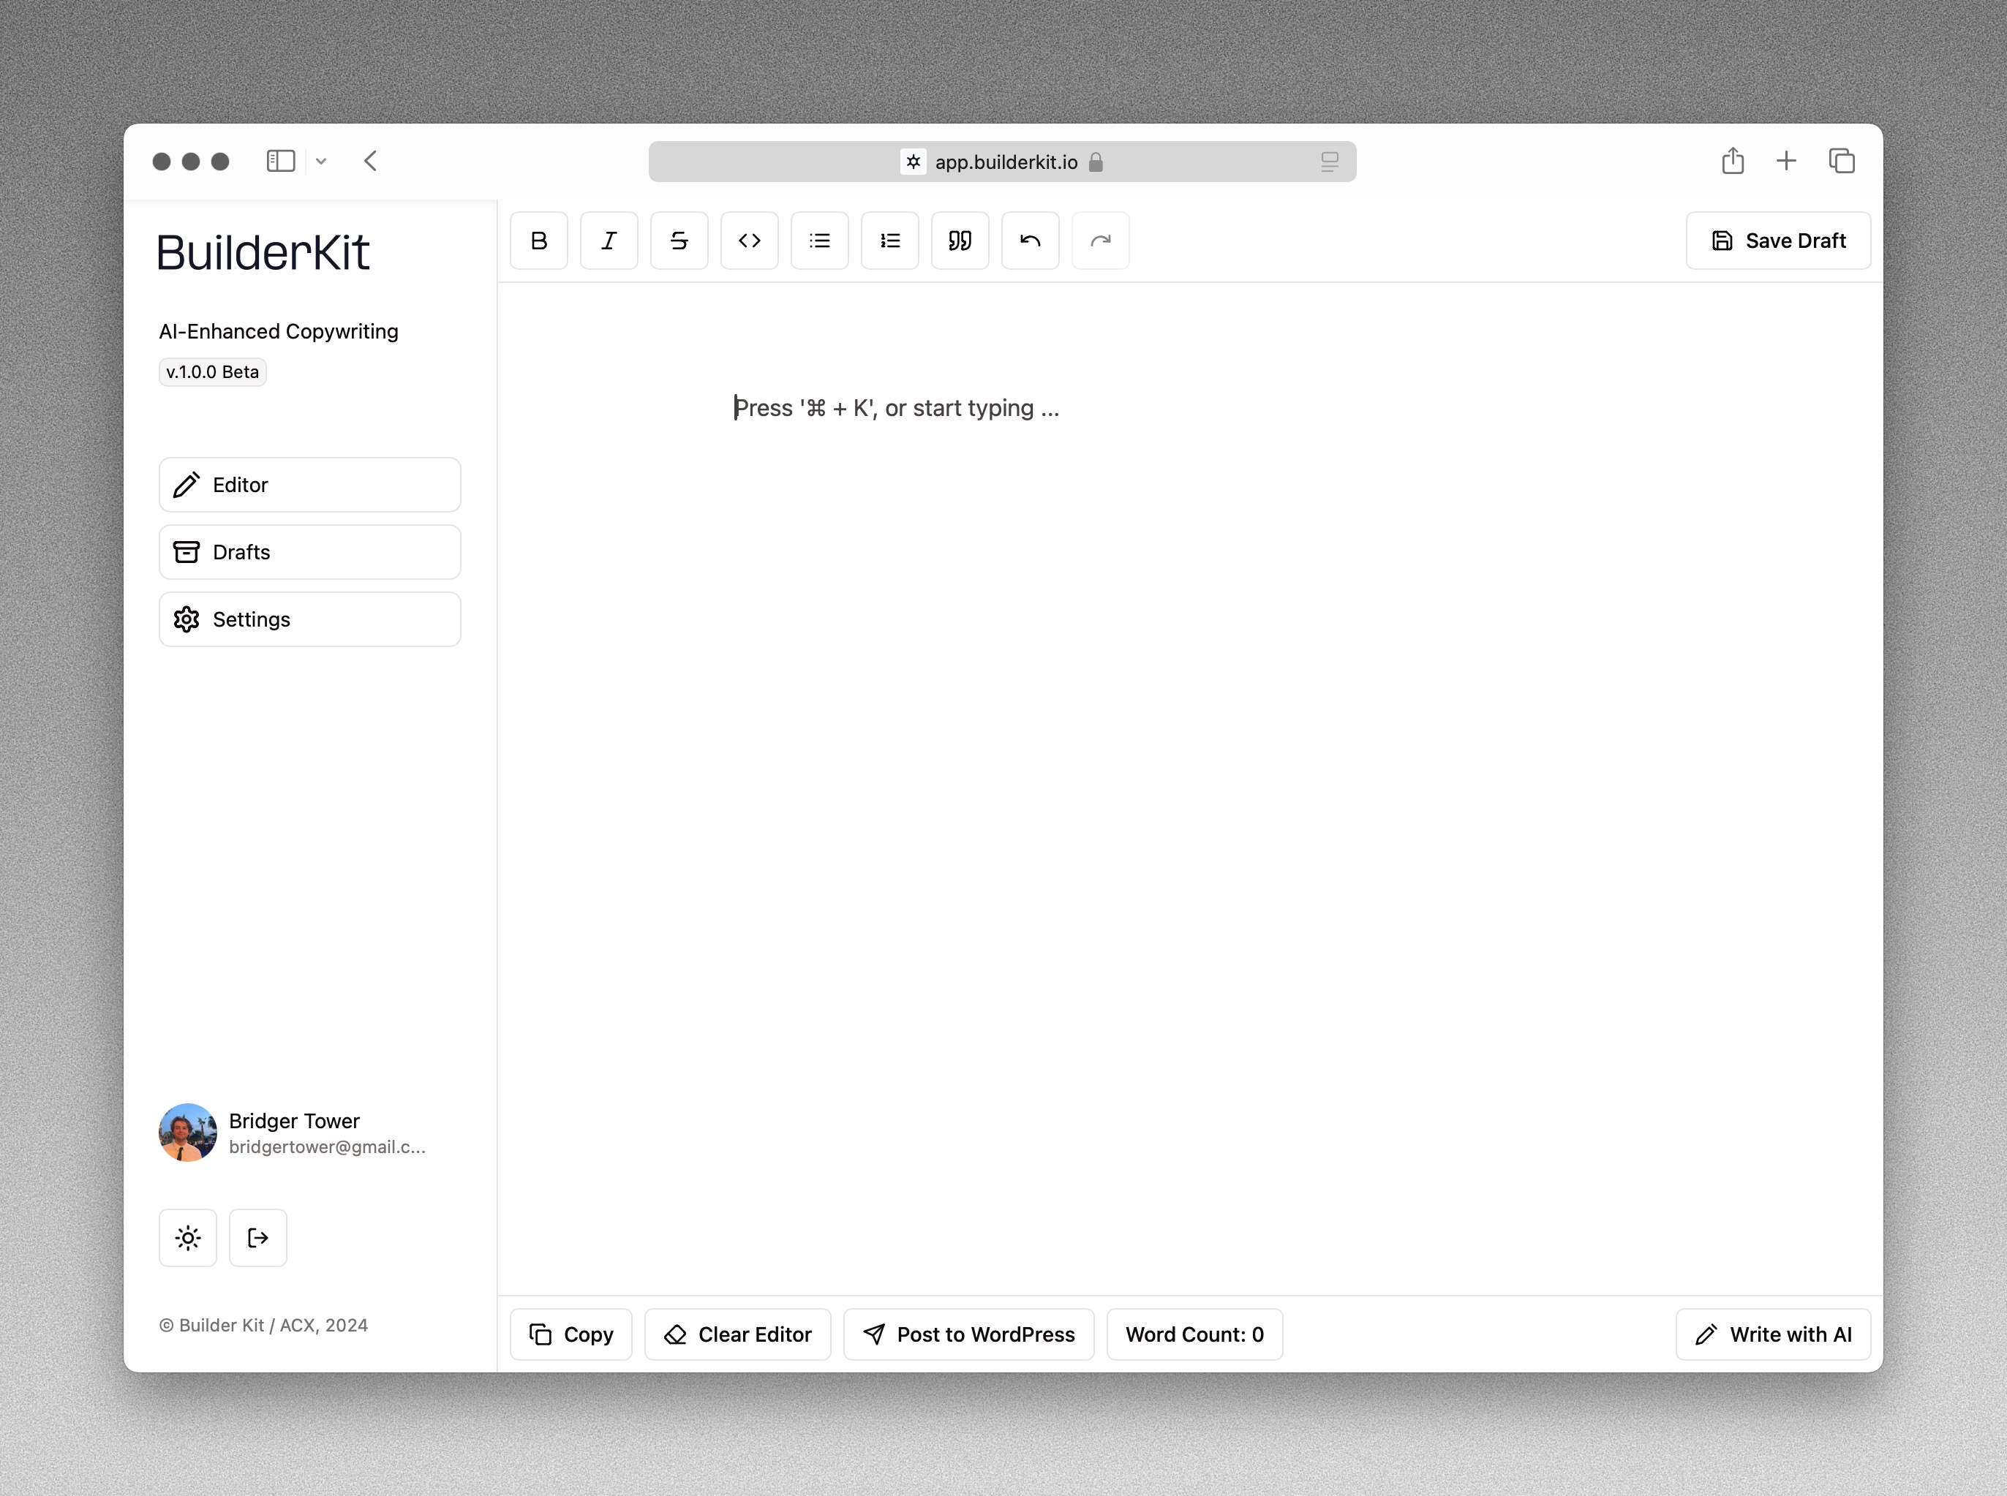This screenshot has height=1496, width=2007.
Task: Open a new browser tab
Action: (1786, 161)
